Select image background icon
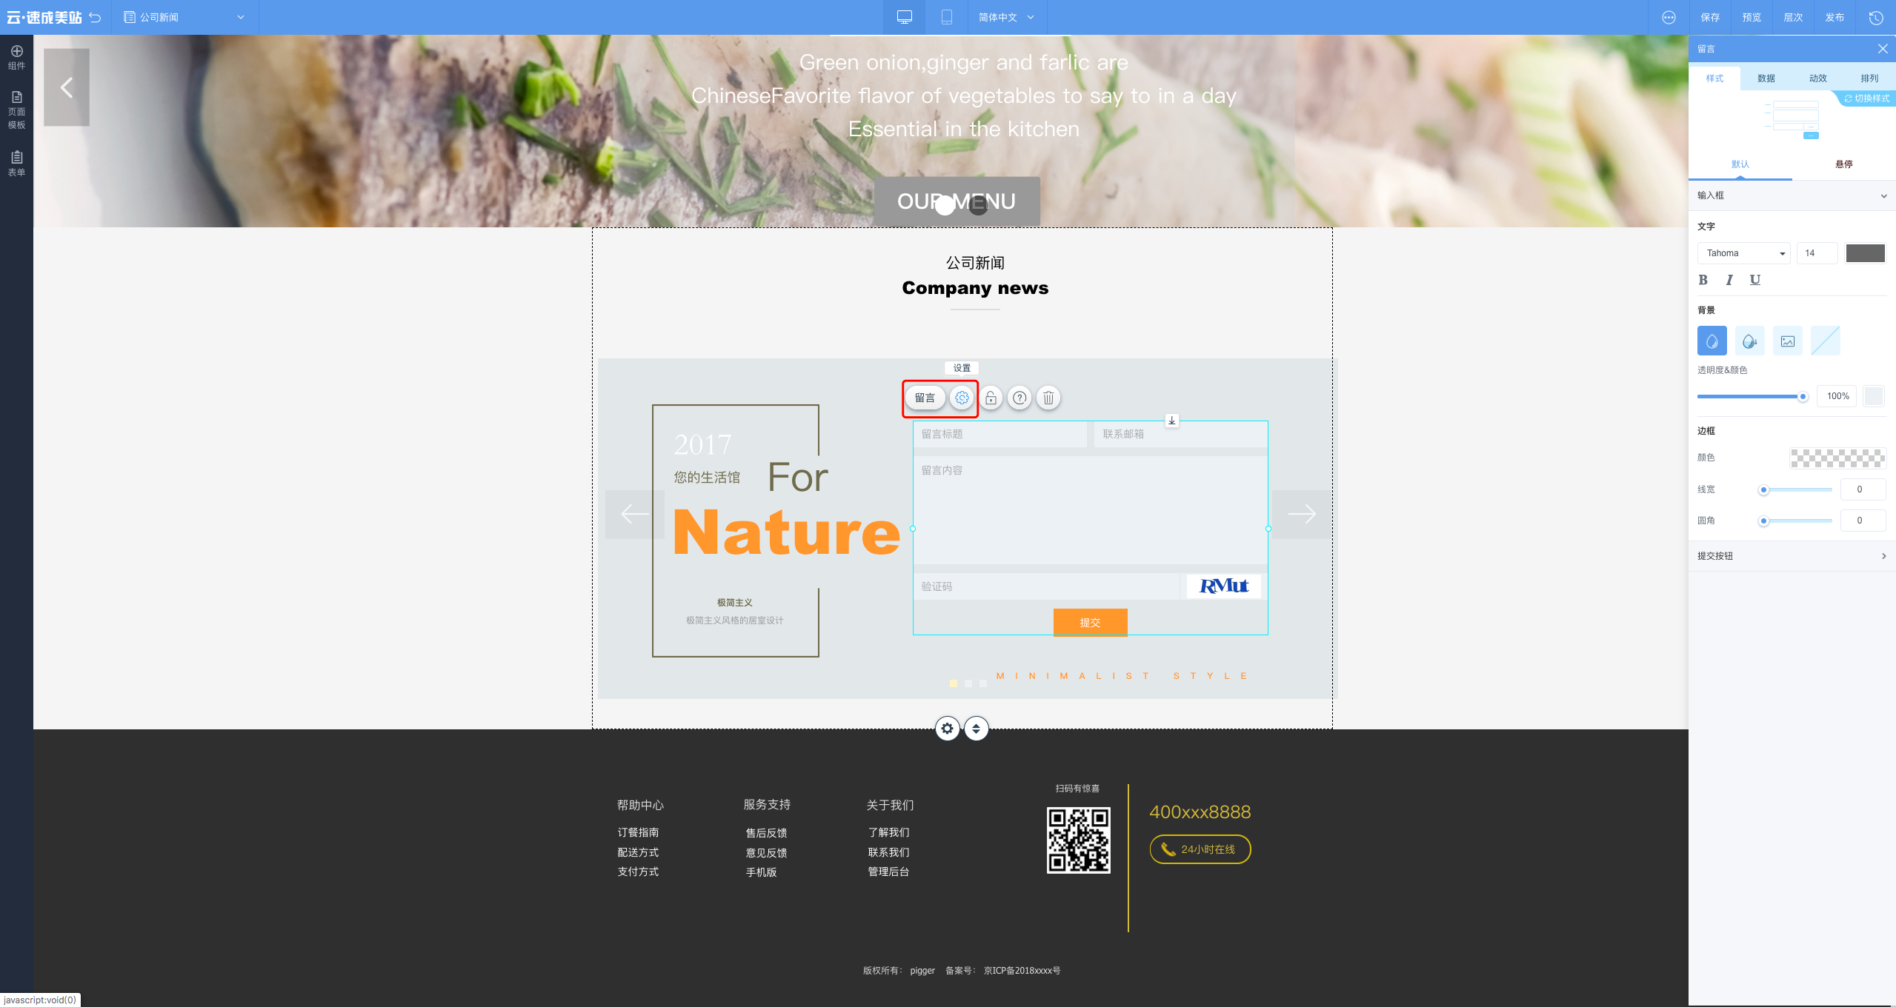The width and height of the screenshot is (1896, 1007). click(1787, 341)
